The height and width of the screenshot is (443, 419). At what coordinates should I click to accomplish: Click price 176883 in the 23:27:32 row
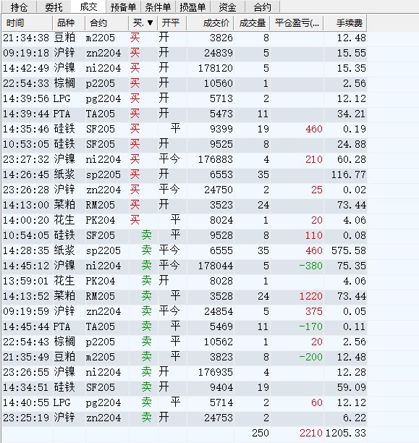(x=216, y=160)
